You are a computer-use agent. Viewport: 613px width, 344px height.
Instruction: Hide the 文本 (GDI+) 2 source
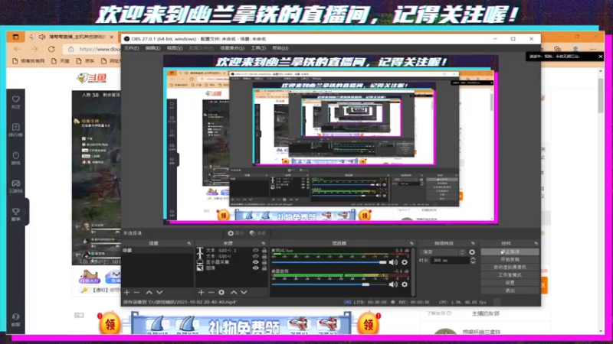pos(255,251)
